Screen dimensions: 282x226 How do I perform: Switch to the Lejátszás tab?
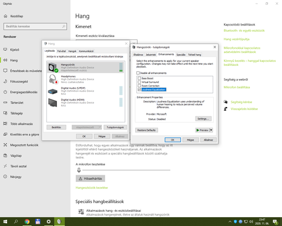(x=50, y=51)
